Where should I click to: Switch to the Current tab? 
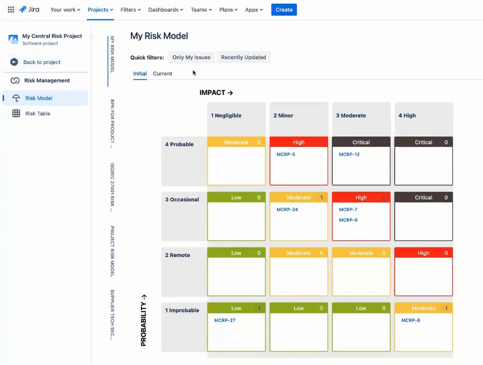pos(162,74)
